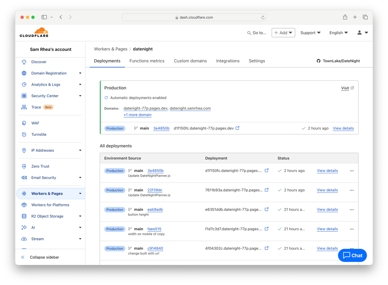Image resolution: width=388 pixels, height=285 pixels.
Task: Open more actions menu for 3e4850b row
Action: click(x=352, y=171)
